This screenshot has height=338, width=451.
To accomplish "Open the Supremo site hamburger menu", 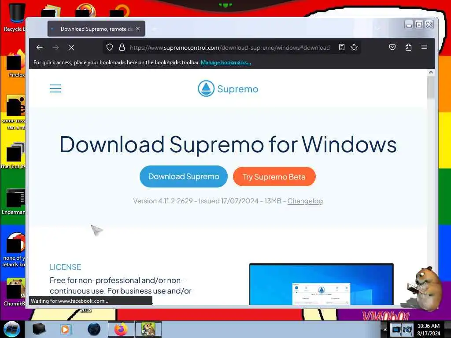I will [x=55, y=88].
